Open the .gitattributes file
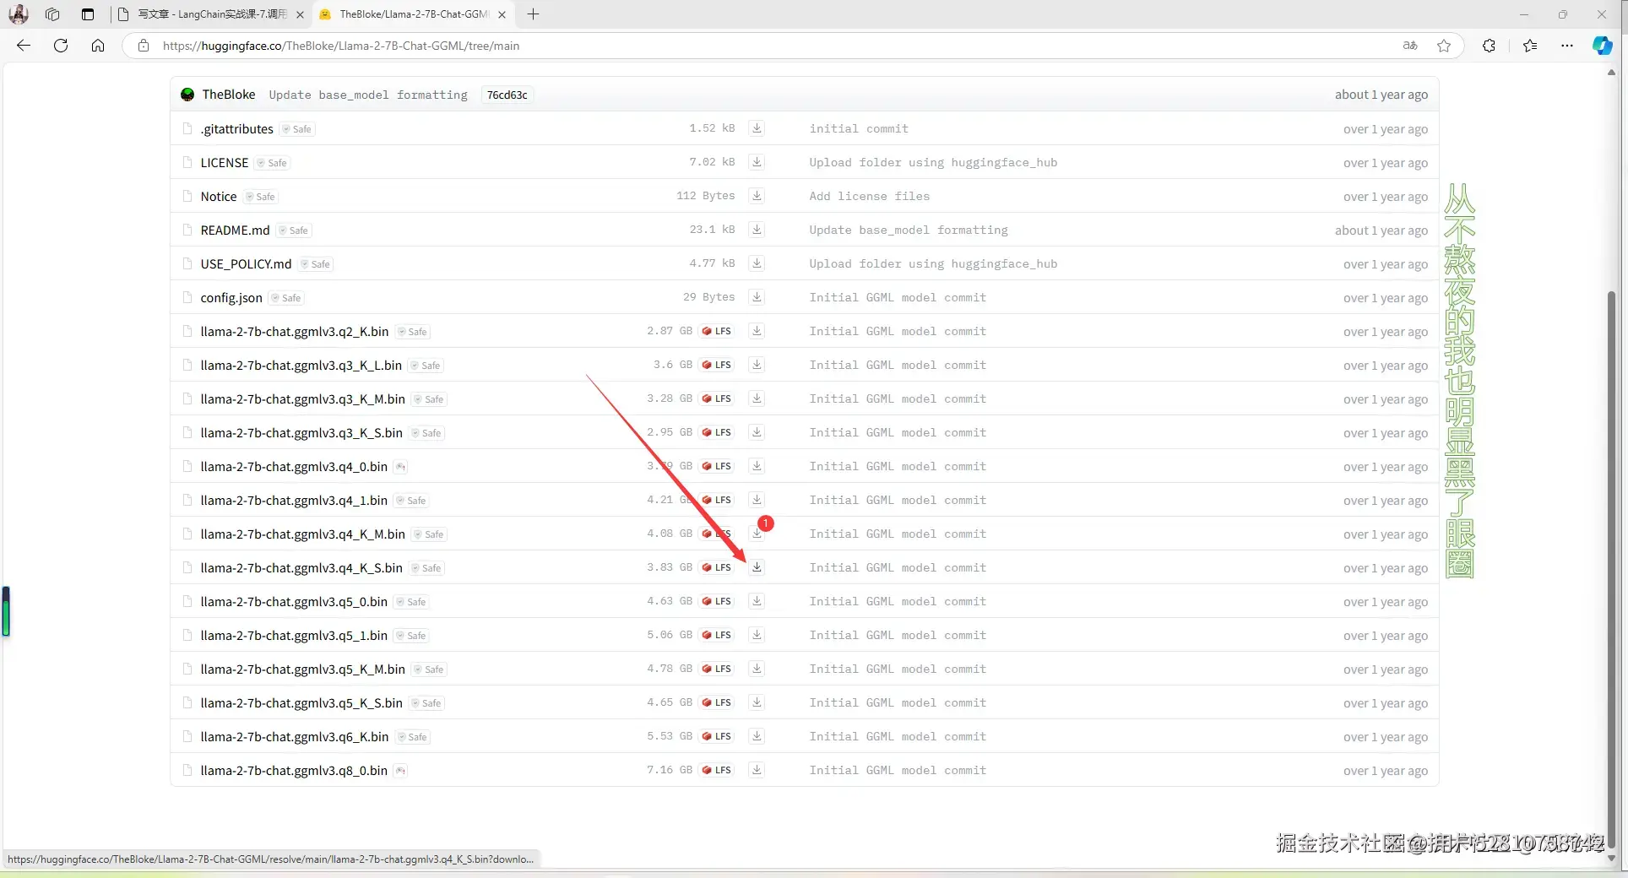 [237, 128]
